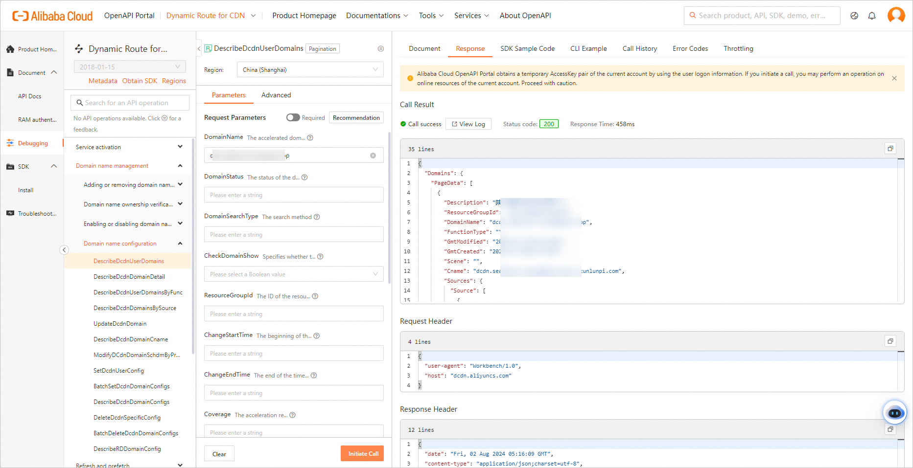Dismiss the AccessKey warning banner
This screenshot has width=913, height=468.
(894, 78)
